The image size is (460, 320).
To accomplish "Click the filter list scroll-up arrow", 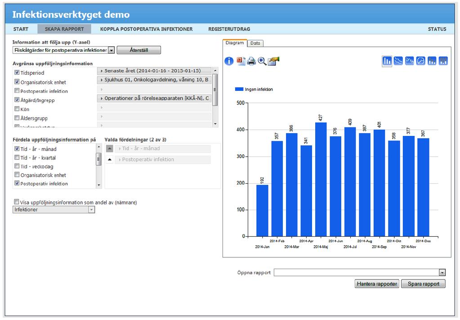I will pos(215,71).
